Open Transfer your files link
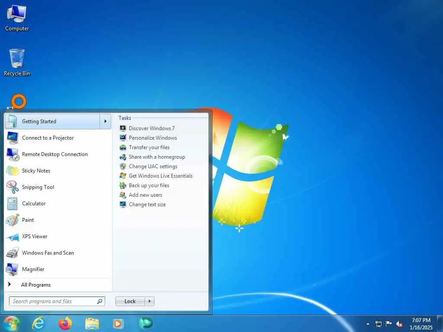This screenshot has width=443, height=332. point(149,147)
